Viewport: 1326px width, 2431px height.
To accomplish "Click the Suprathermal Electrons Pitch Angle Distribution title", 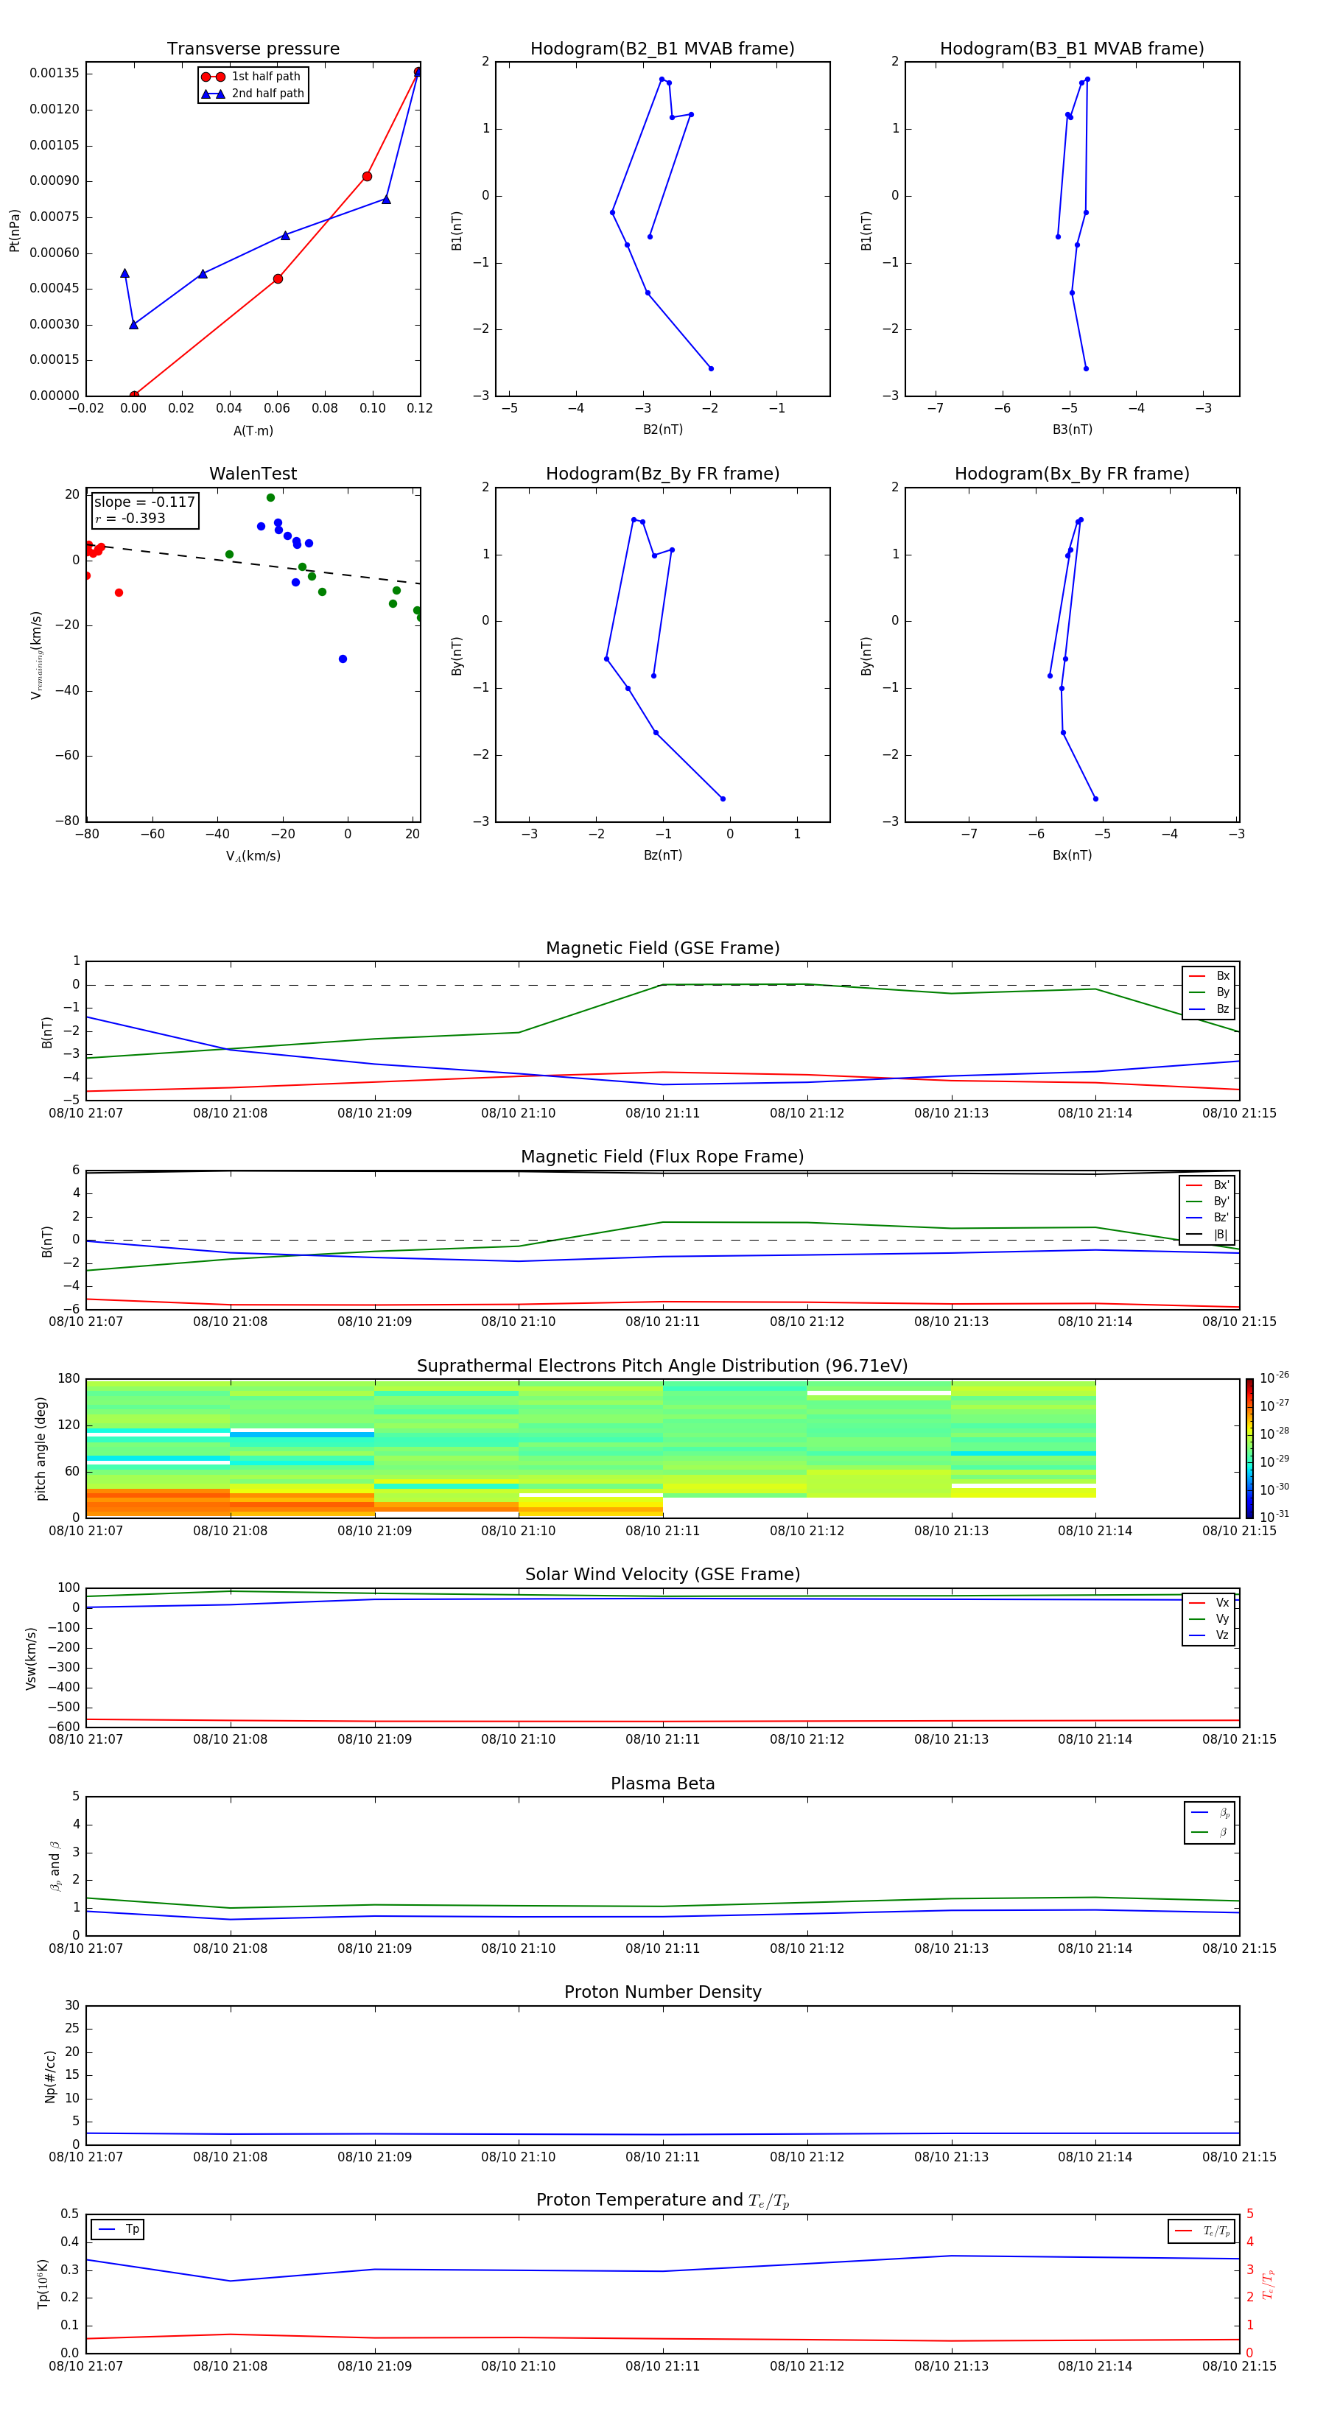I will [662, 1367].
